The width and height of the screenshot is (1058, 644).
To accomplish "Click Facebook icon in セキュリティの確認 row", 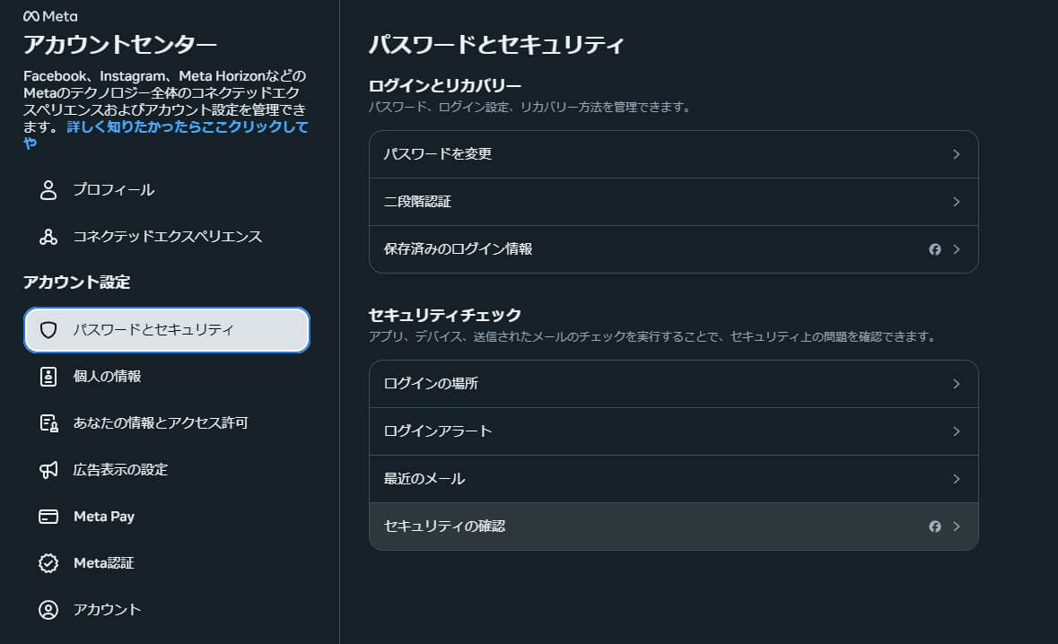I will pyautogui.click(x=934, y=527).
